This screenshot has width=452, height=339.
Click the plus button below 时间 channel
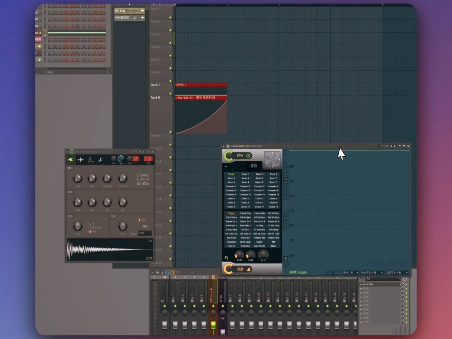(x=39, y=46)
